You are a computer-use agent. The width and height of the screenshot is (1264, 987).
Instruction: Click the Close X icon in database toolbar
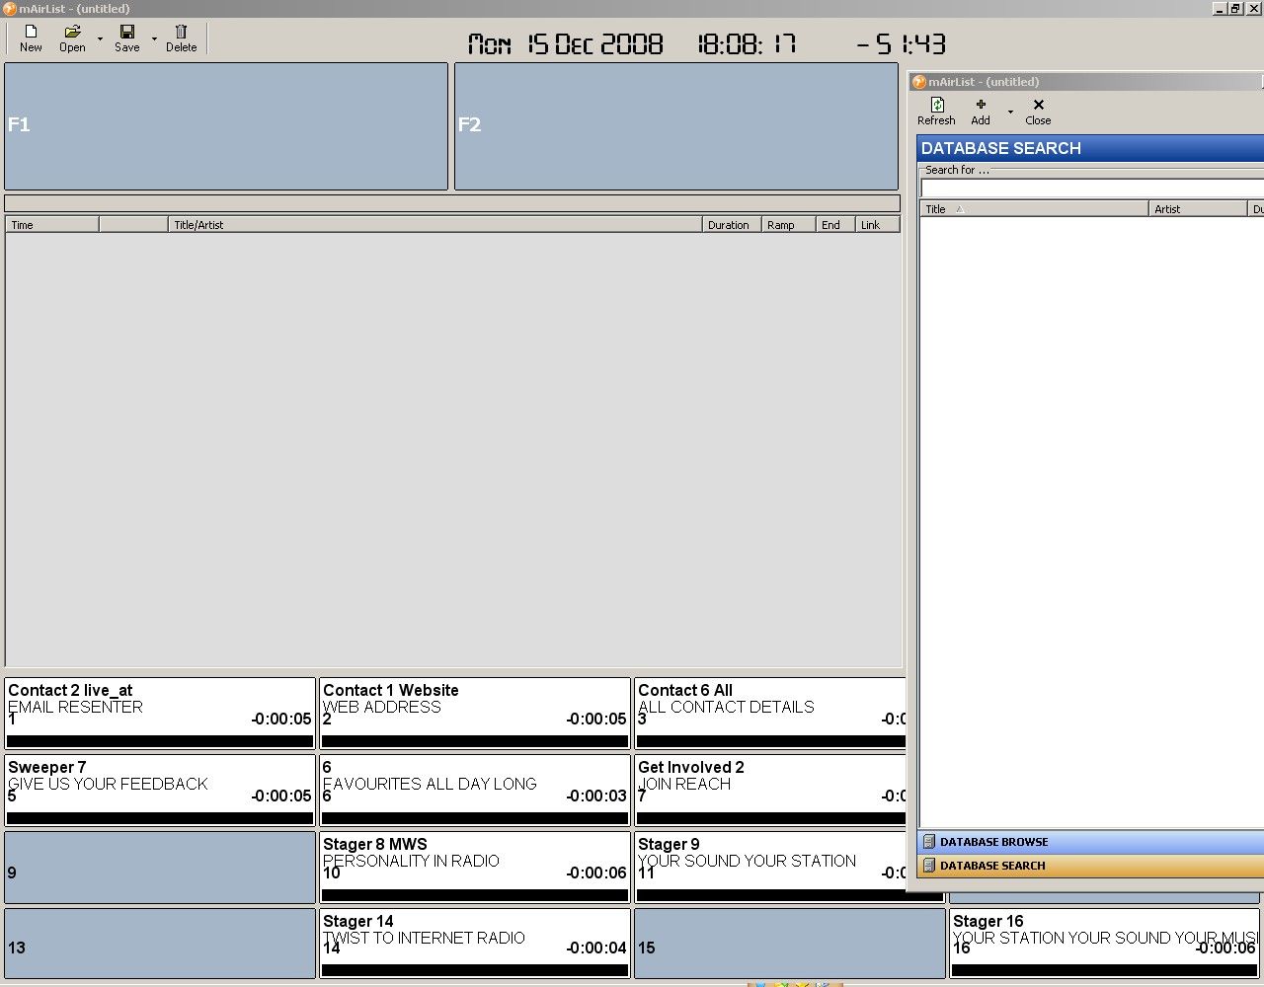1038,105
